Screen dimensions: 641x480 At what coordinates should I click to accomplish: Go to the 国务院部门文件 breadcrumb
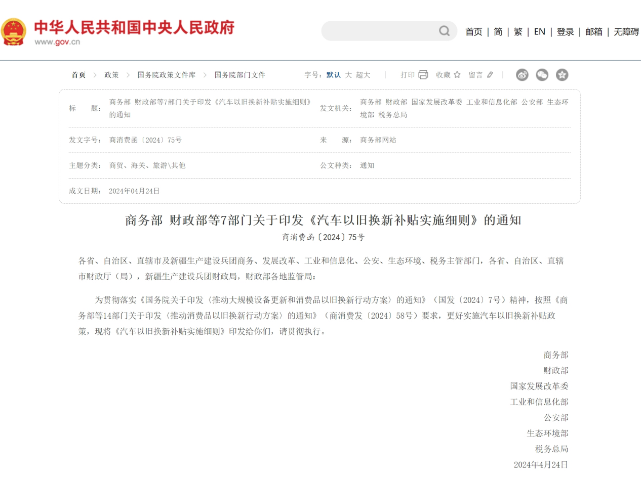pyautogui.click(x=240, y=75)
